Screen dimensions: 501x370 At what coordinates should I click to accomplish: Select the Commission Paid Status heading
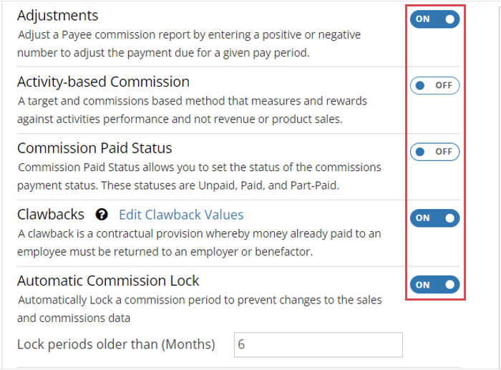(94, 148)
